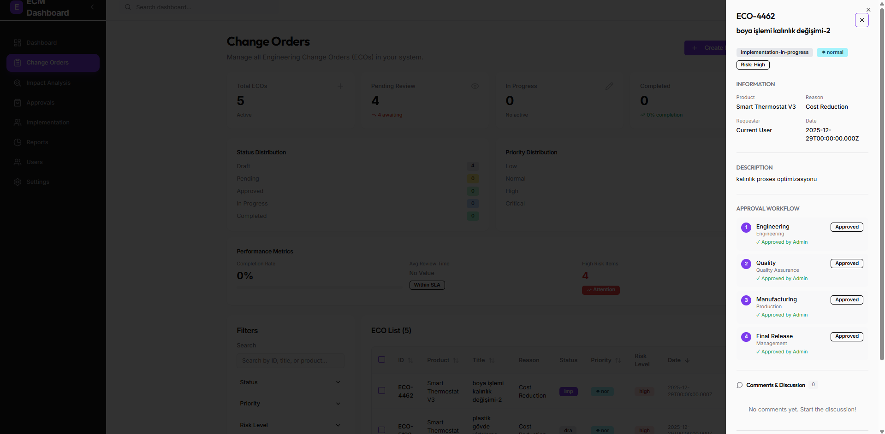Toggle the select-all checkbox in ECO list header
The height and width of the screenshot is (434, 885).
(x=381, y=359)
